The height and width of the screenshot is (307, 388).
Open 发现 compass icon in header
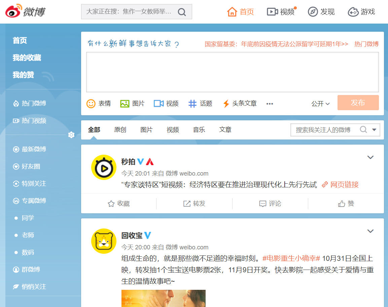[x=313, y=12]
